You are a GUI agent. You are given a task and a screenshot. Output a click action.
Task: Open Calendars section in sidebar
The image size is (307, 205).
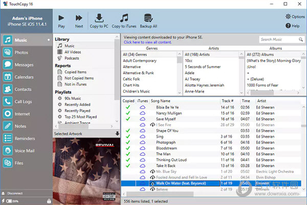(x=27, y=77)
